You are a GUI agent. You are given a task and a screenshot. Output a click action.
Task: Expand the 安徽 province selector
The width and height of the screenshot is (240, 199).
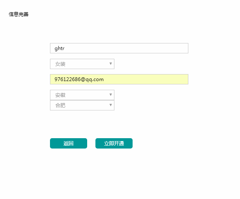tap(82, 95)
